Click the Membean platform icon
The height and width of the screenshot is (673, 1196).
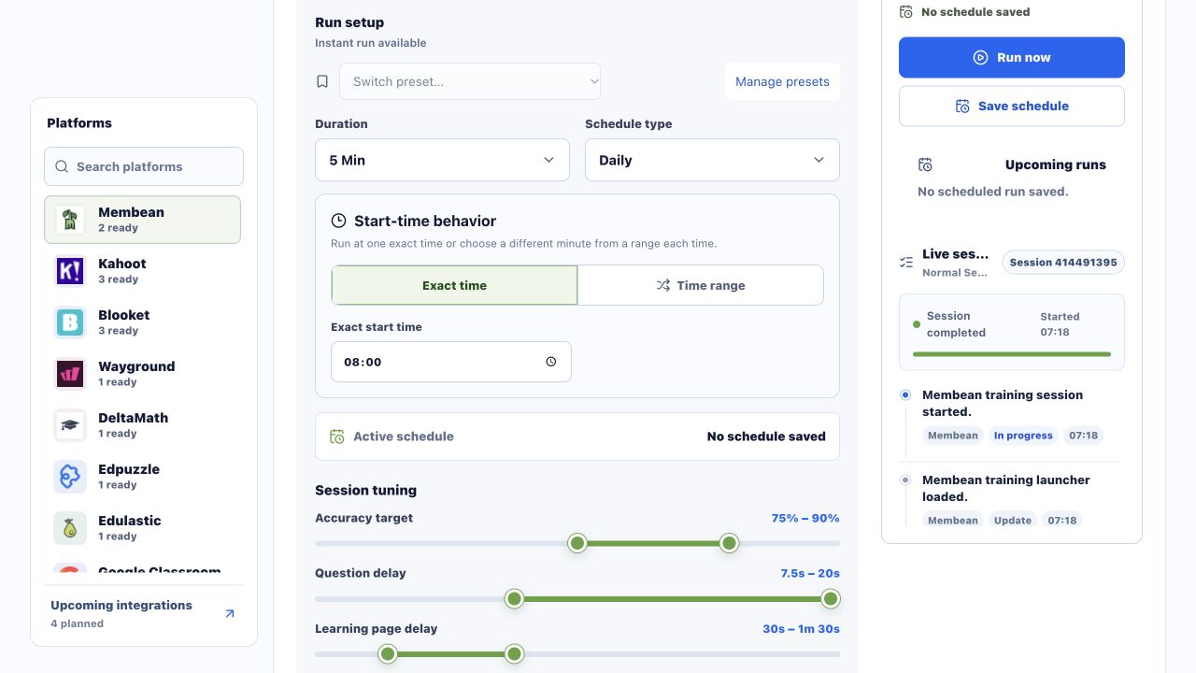tap(69, 220)
